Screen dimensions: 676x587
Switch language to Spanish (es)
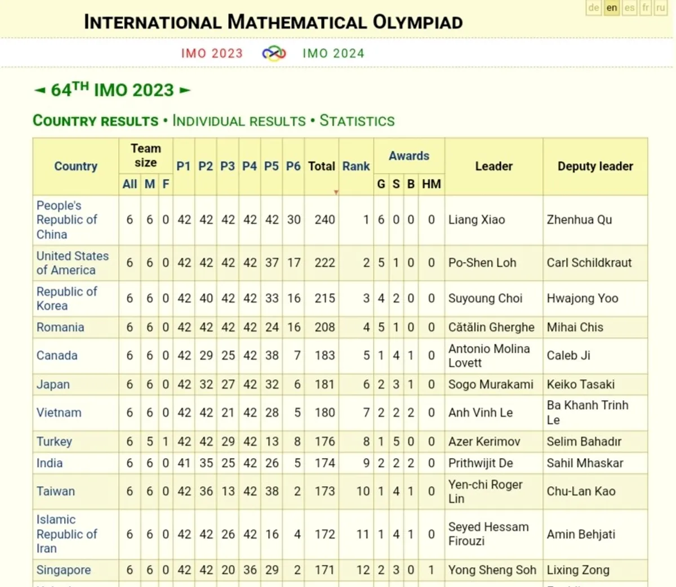629,8
